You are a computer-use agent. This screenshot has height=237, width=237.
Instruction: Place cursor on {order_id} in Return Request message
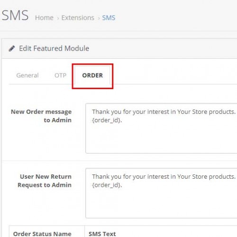click(x=107, y=185)
